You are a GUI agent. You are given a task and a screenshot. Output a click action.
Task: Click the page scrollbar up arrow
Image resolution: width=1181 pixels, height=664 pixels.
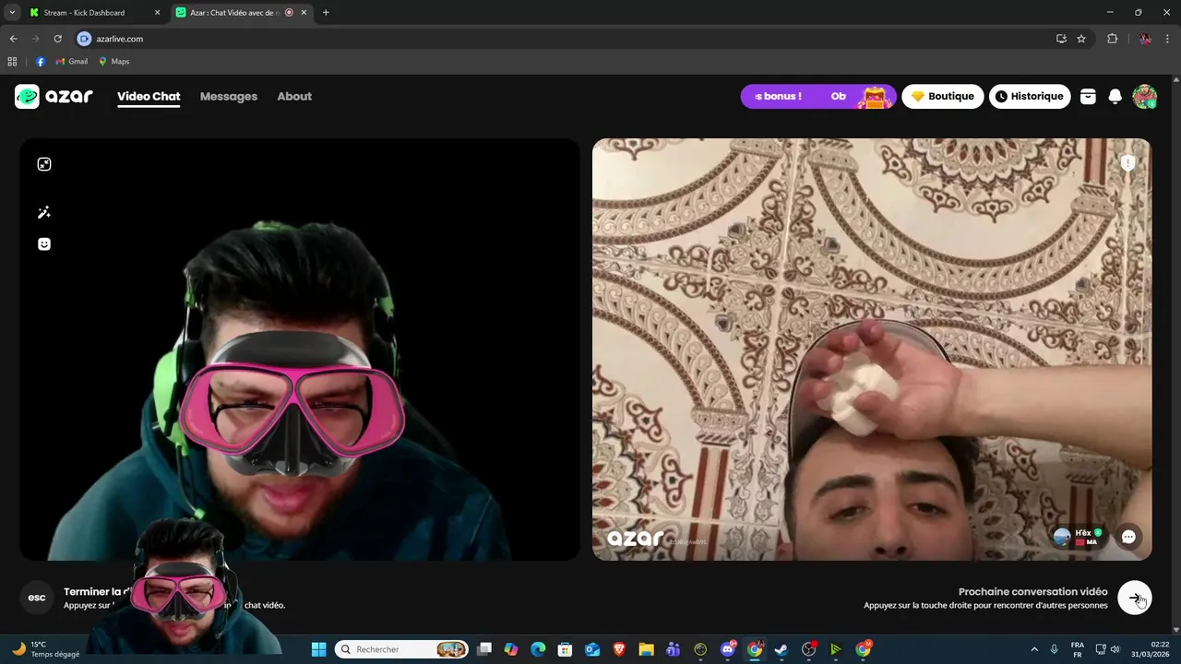coord(1176,79)
